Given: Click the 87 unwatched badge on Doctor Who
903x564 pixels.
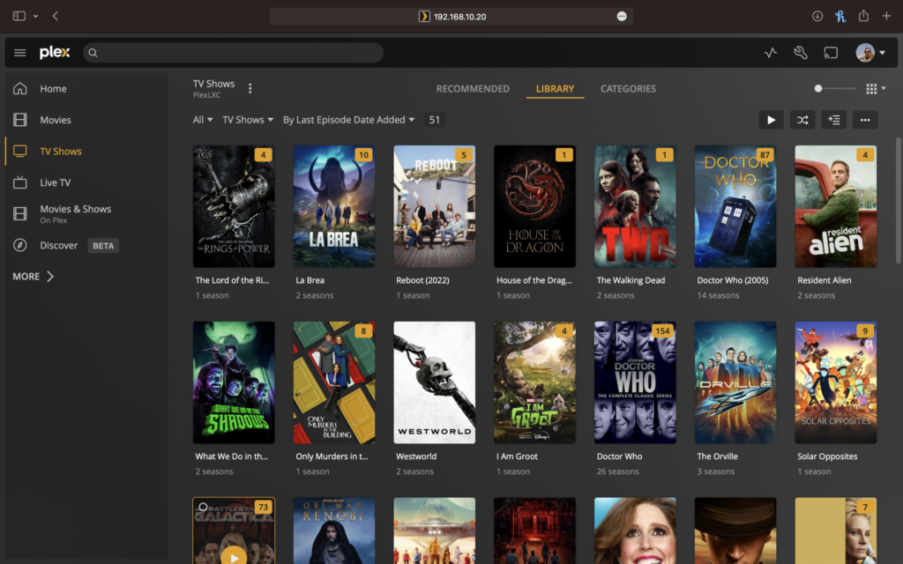Looking at the screenshot, I should (765, 154).
